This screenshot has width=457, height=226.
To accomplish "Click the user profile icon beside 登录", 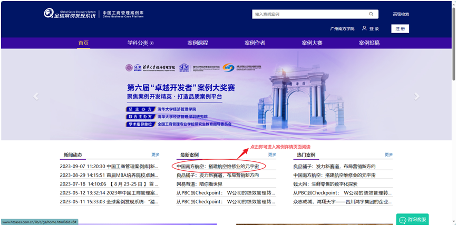I will click(364, 28).
